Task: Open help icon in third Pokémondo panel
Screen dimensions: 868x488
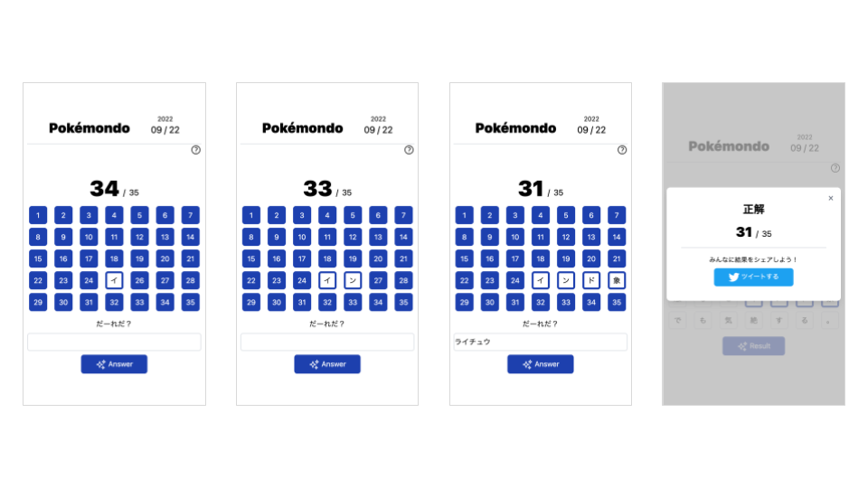Action: click(622, 150)
